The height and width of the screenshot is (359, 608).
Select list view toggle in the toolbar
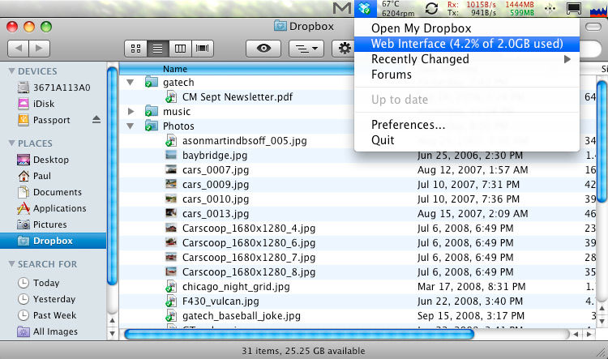tap(157, 49)
